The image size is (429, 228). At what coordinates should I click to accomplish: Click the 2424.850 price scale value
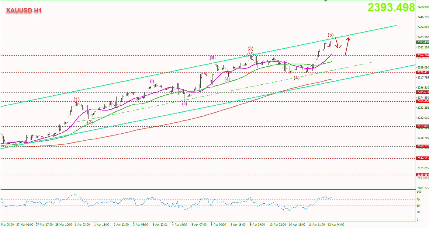tap(423, 27)
